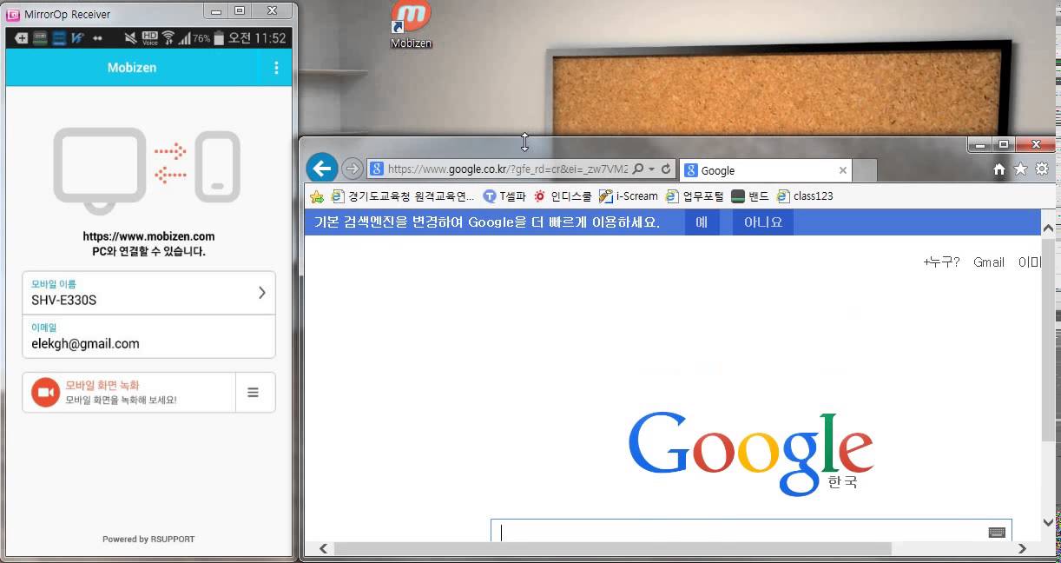Open Mobizen three-dot overflow menu
Screen dimensions: 1061x563
pyautogui.click(x=276, y=68)
